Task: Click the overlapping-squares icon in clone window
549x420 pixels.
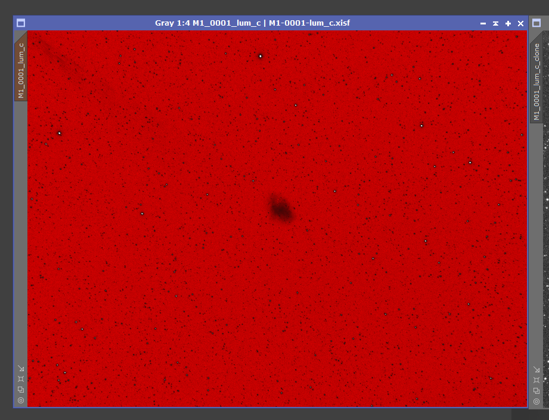Action: click(x=536, y=391)
